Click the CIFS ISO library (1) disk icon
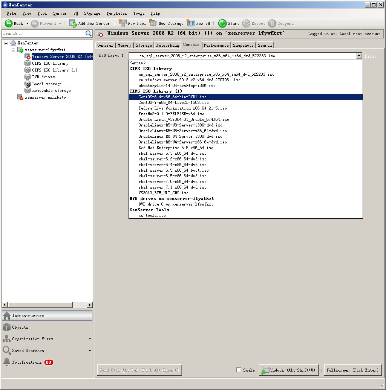386x390 pixels. coord(28,70)
